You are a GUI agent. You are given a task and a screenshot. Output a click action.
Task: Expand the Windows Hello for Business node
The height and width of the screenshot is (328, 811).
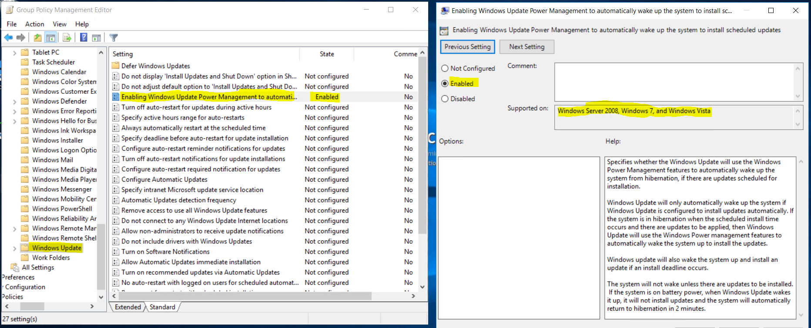(15, 121)
